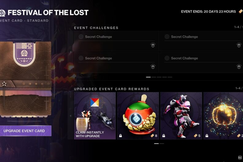Switch to second page of card rewards
This screenshot has width=243, height=162.
click(162, 144)
